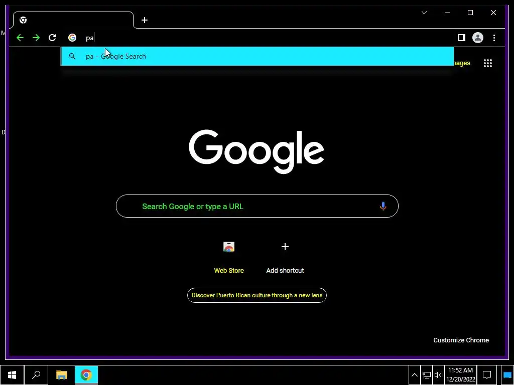Open a new tab with plus button
The image size is (514, 385).
tap(145, 20)
